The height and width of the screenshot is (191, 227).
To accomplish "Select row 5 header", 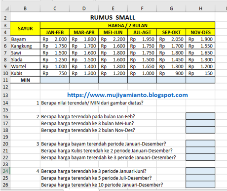I will click(x=5, y=39).
